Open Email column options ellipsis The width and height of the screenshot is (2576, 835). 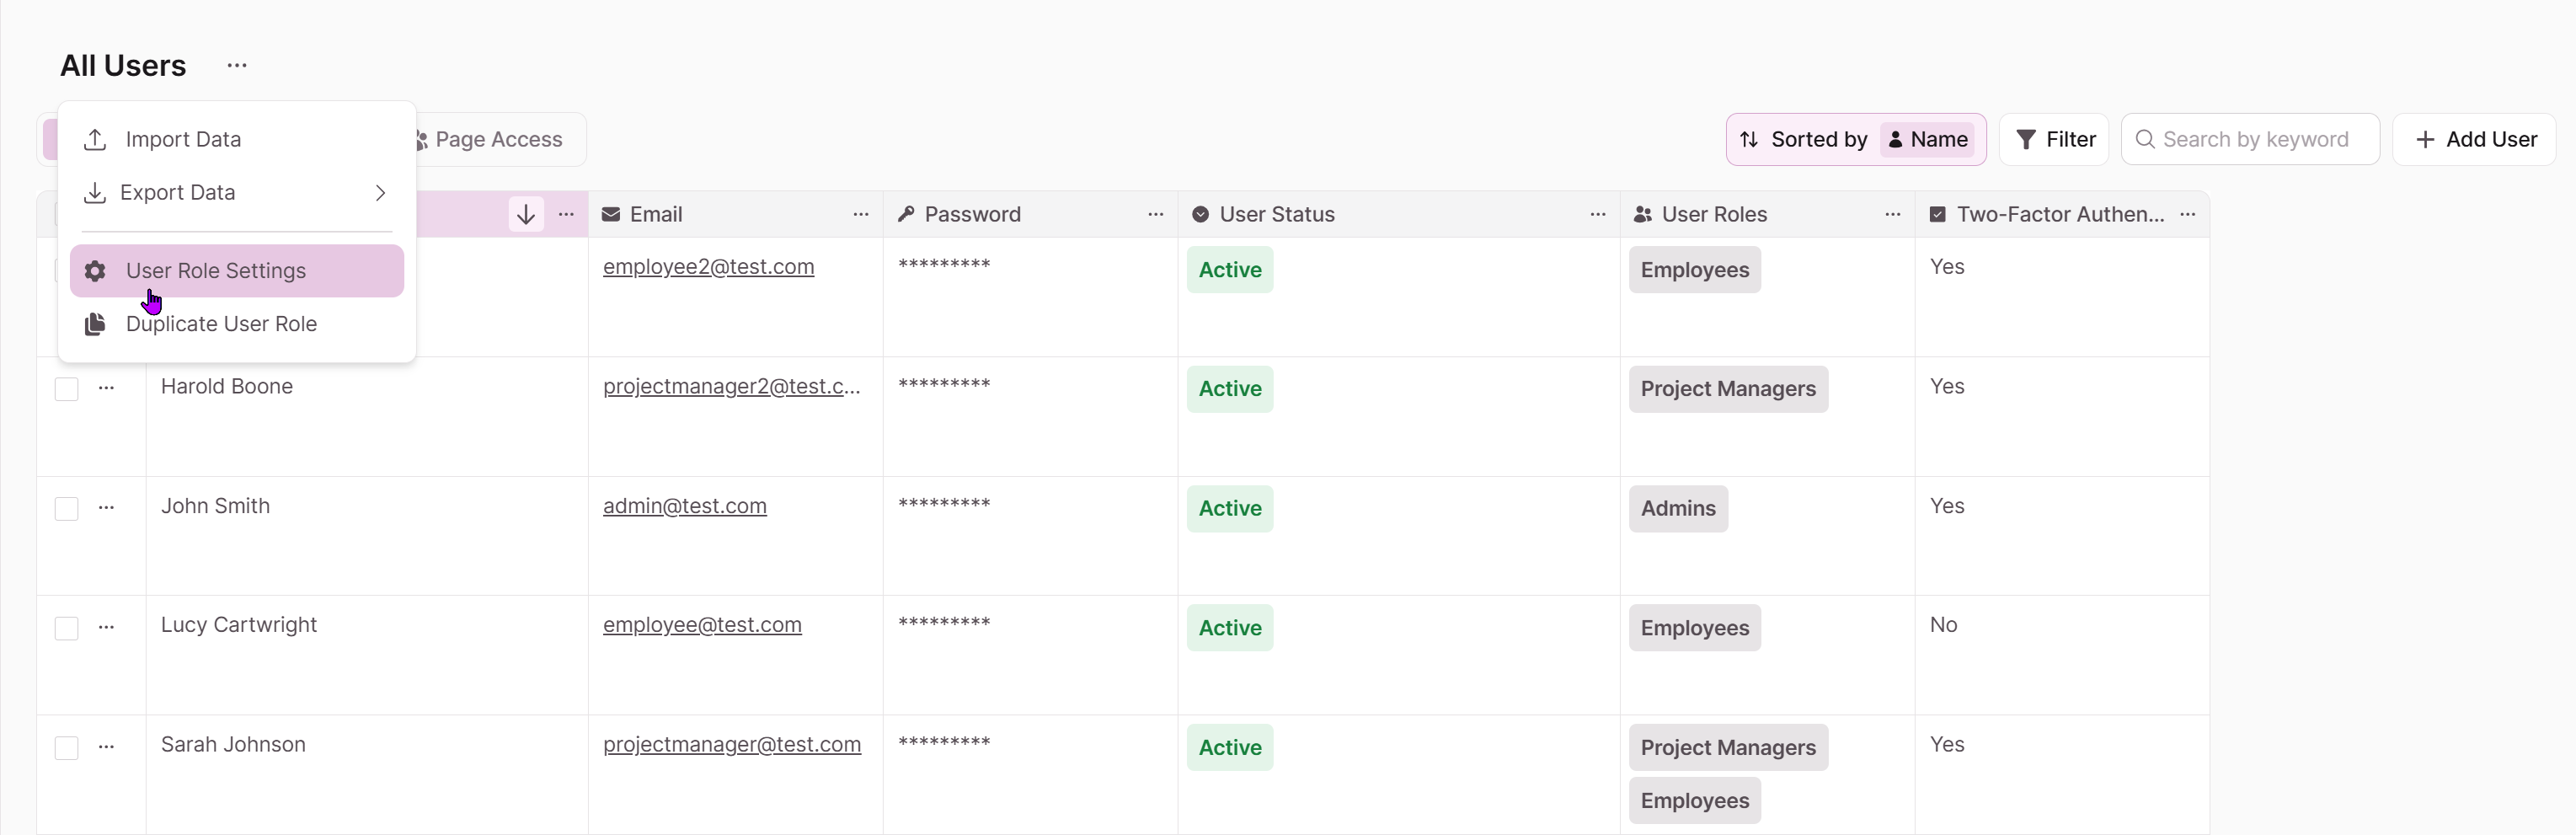(860, 214)
